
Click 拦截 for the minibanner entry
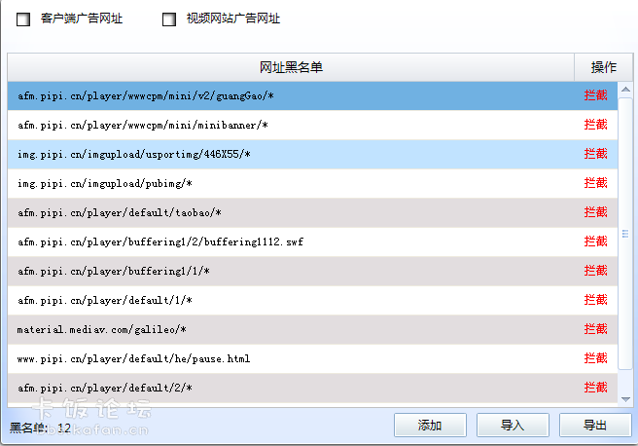(595, 125)
